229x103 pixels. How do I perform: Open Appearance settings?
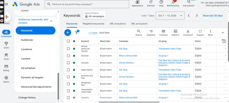point(137,4)
